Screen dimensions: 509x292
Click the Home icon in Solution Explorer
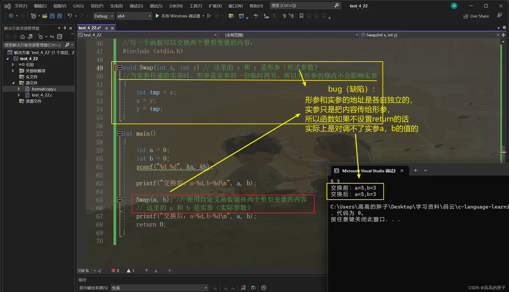(23, 37)
